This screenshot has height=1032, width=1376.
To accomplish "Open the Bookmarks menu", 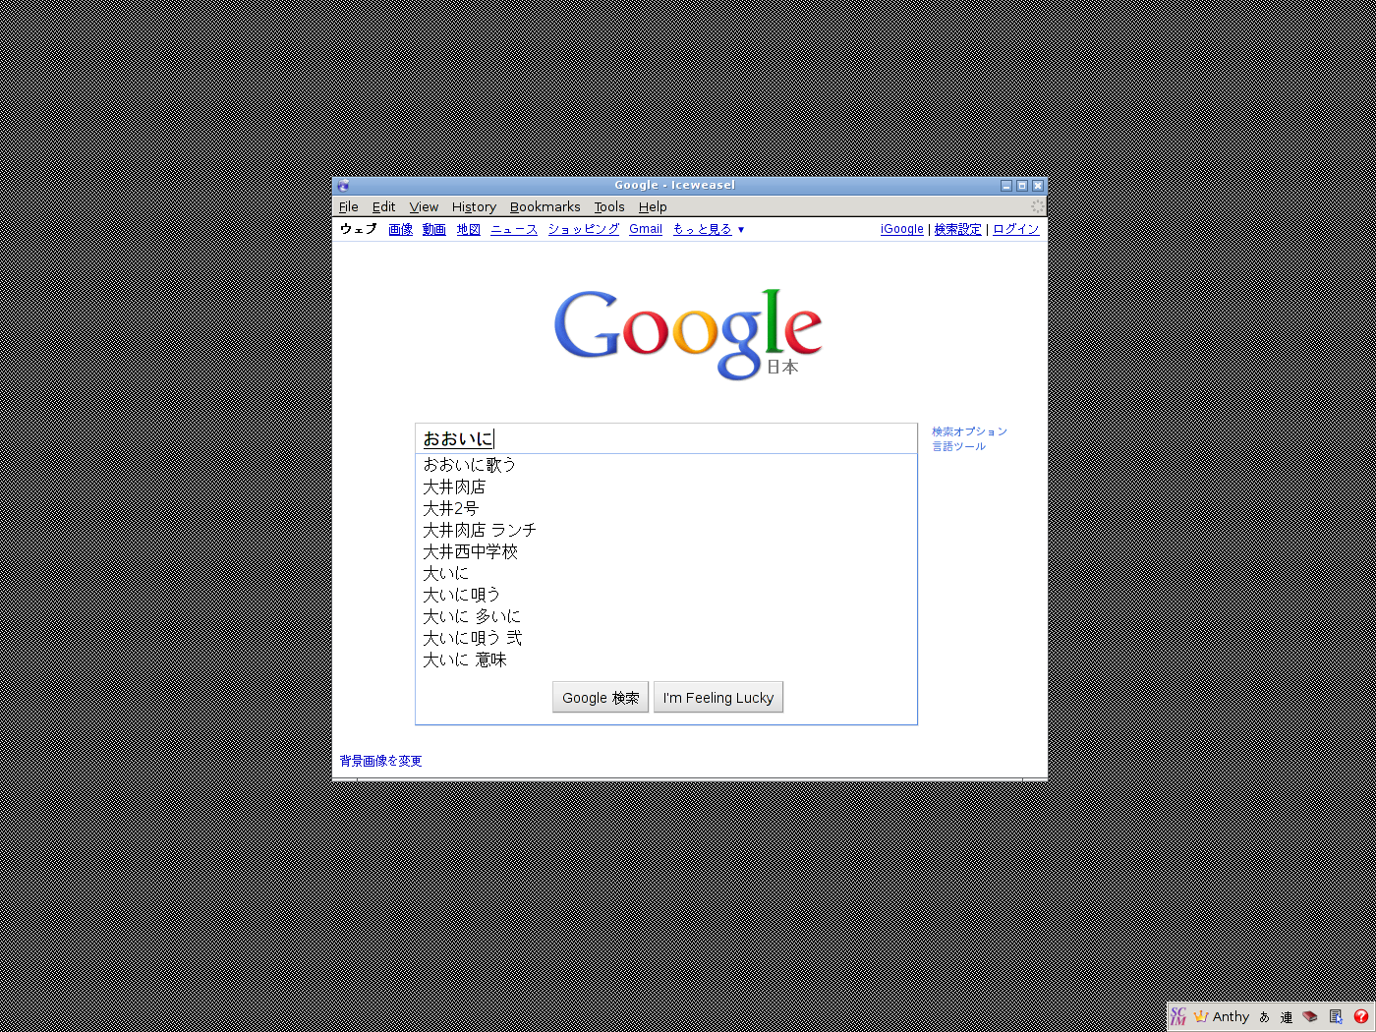I will (x=545, y=206).
